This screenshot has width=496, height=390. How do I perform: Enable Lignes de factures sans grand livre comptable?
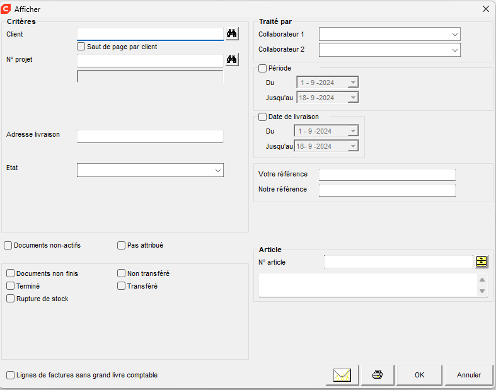[11, 375]
